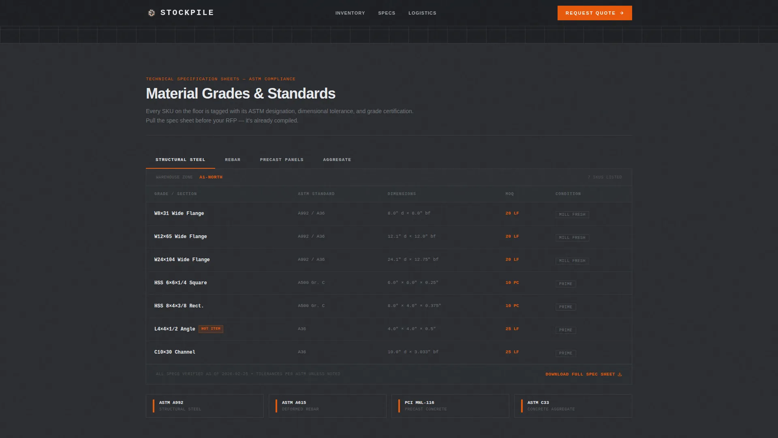The width and height of the screenshot is (778, 438).
Task: Switch to the Rebar tab
Action: (233, 160)
